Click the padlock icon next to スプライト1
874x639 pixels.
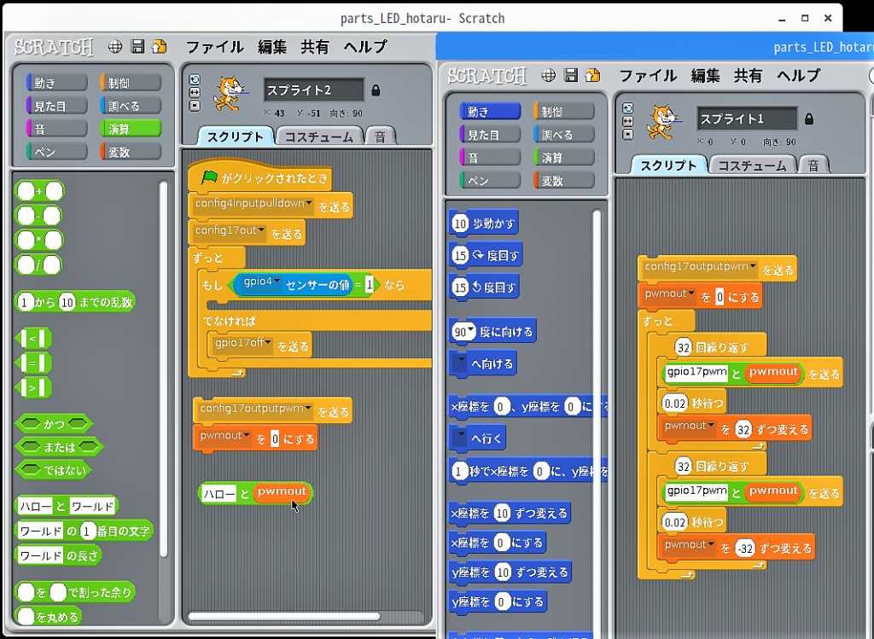(809, 119)
